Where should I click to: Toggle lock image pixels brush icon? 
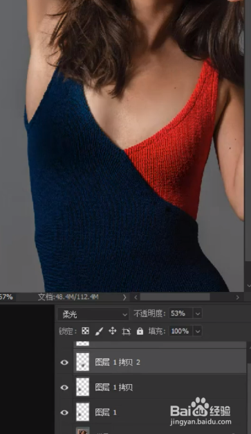(x=99, y=331)
